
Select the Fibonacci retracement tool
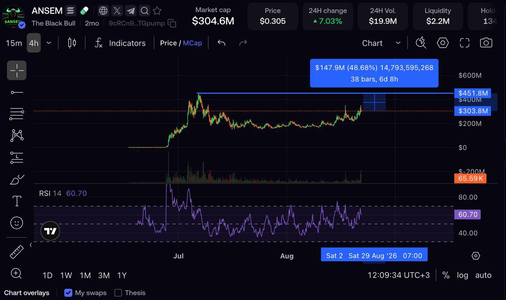coord(17,114)
